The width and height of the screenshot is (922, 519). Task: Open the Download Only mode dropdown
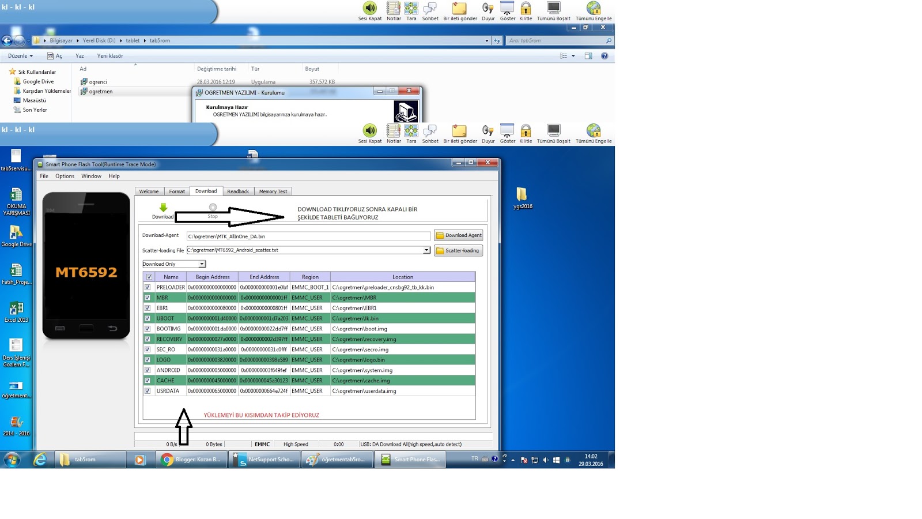(174, 264)
